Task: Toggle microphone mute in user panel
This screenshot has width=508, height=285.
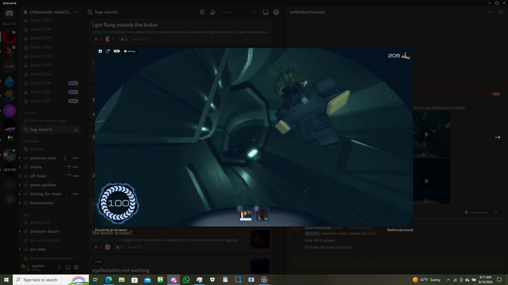Action: 59,267
